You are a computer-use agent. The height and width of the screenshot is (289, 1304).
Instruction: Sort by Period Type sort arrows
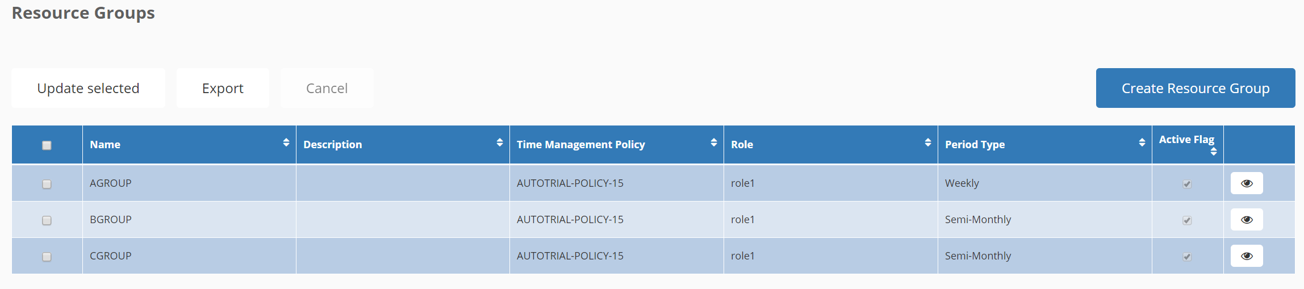1142,143
